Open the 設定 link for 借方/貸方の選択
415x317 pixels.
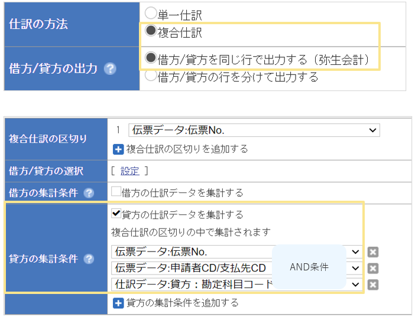(x=129, y=171)
